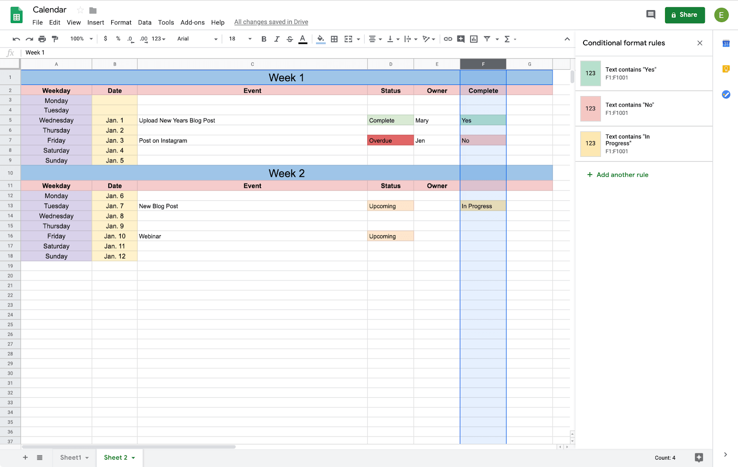The width and height of the screenshot is (738, 467).
Task: Expand the side panel chevron at bottom right
Action: pos(726,455)
